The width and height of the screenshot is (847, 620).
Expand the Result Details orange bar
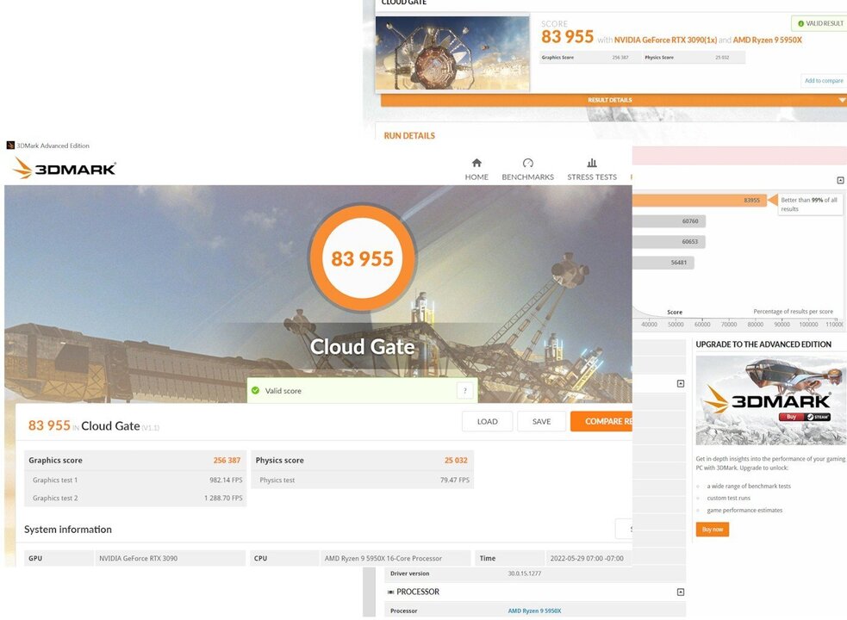(613, 100)
